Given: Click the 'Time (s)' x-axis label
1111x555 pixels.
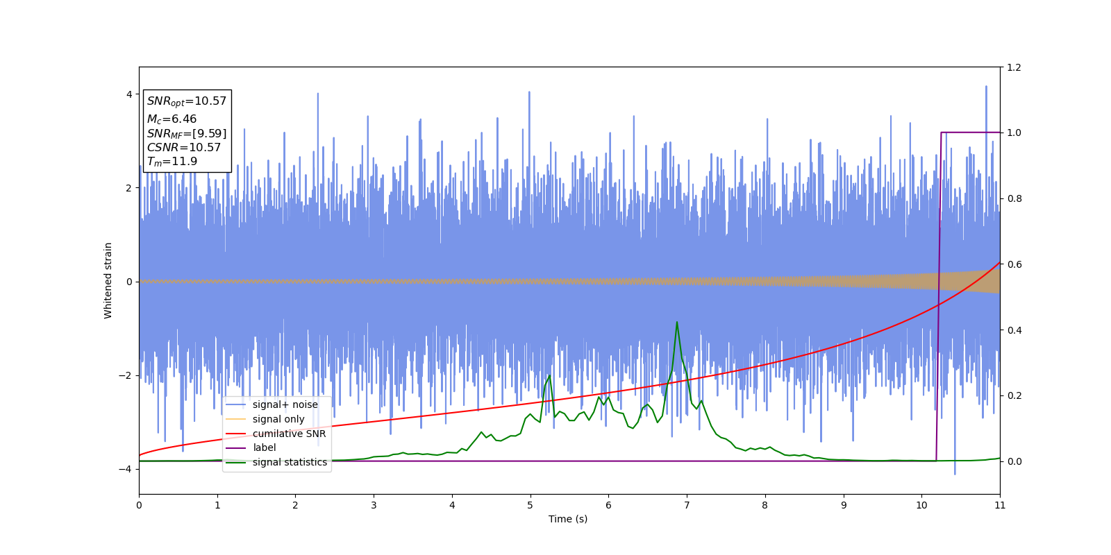Looking at the screenshot, I should tap(568, 519).
